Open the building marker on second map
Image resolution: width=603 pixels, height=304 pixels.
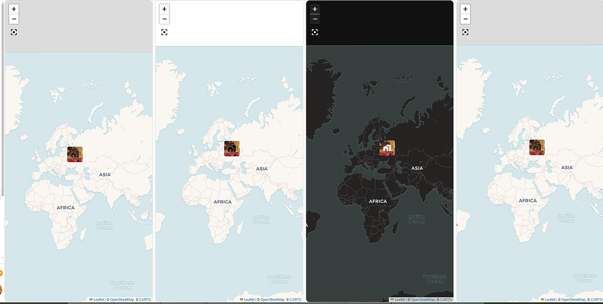pos(232,149)
